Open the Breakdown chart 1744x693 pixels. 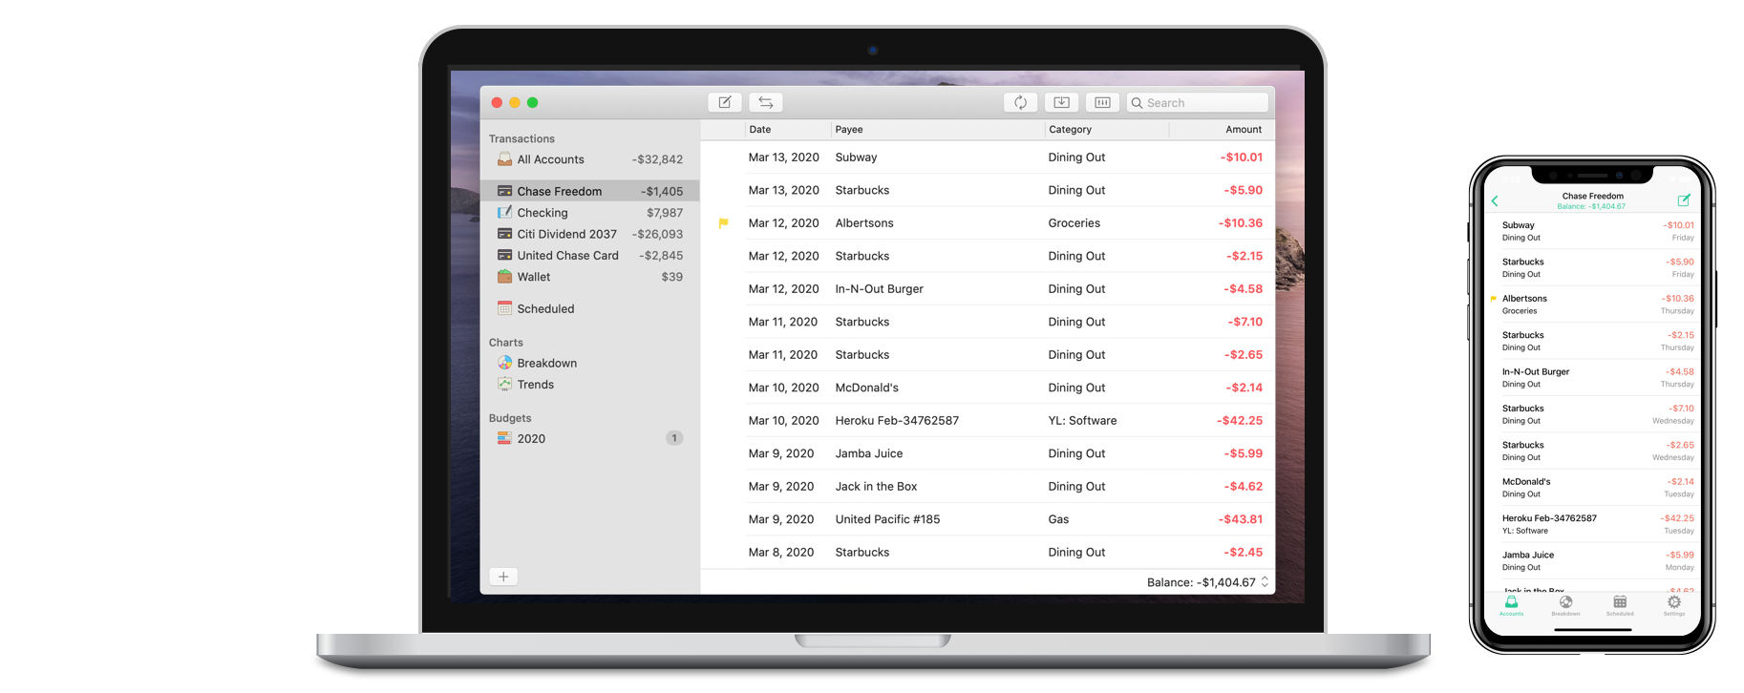589,363
